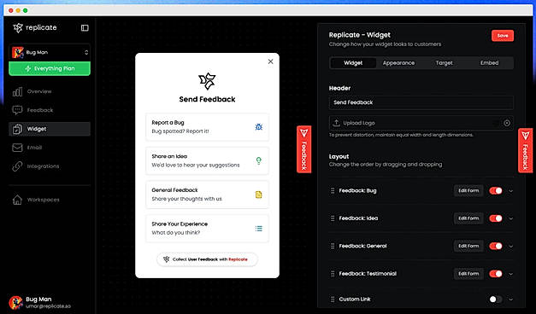Click the Overview bar chart icon
The image size is (536, 314).
[x=17, y=91]
